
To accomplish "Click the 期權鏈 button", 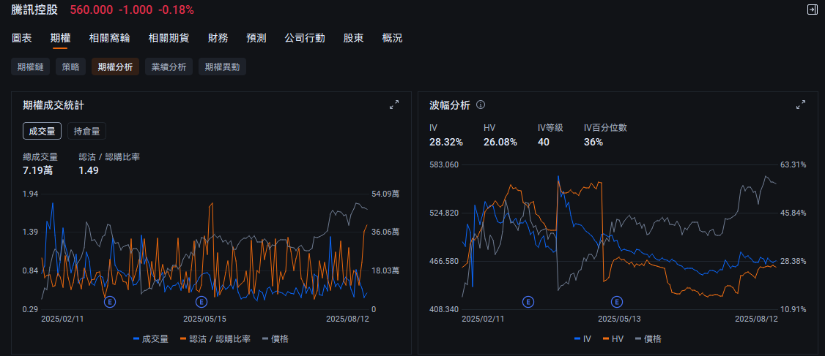I will 31,67.
